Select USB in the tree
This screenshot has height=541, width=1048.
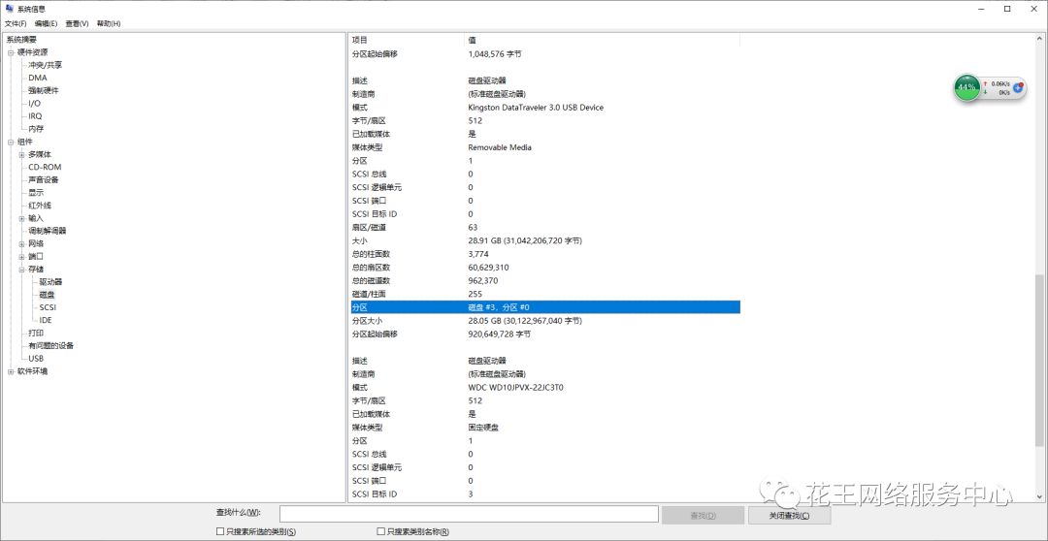coord(36,359)
